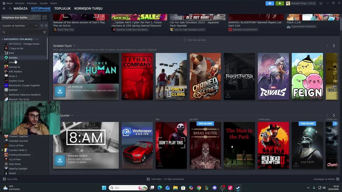
Task: Click the blue announcements megaphone icon
Action: (x=270, y=3)
